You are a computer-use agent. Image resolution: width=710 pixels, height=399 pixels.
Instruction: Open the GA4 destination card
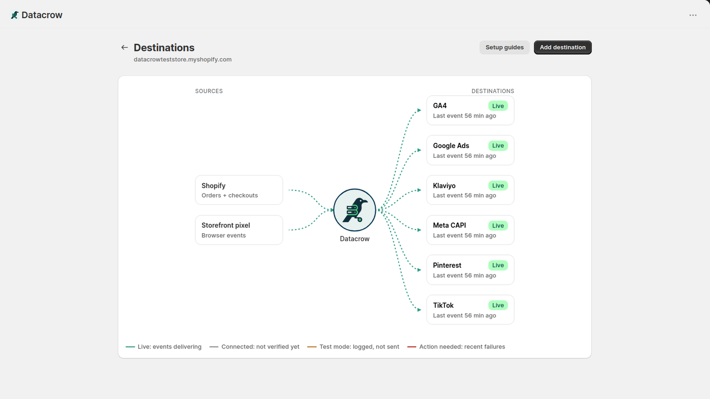click(470, 110)
